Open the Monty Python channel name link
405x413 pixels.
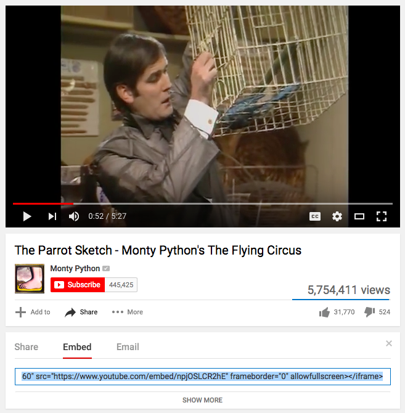tap(75, 268)
